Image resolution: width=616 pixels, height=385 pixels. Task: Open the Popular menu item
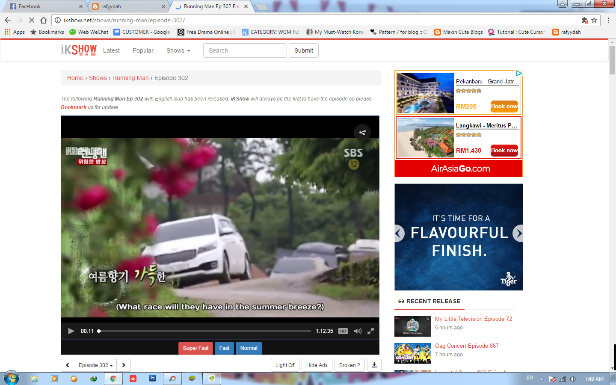click(x=143, y=50)
